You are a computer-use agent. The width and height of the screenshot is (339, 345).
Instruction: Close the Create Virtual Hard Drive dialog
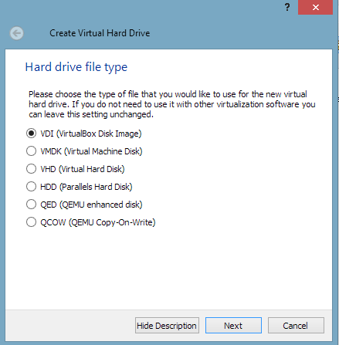315,7
